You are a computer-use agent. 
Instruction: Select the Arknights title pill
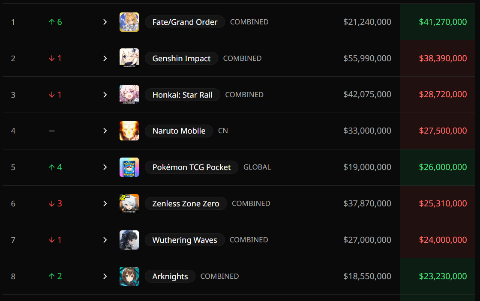tap(170, 277)
